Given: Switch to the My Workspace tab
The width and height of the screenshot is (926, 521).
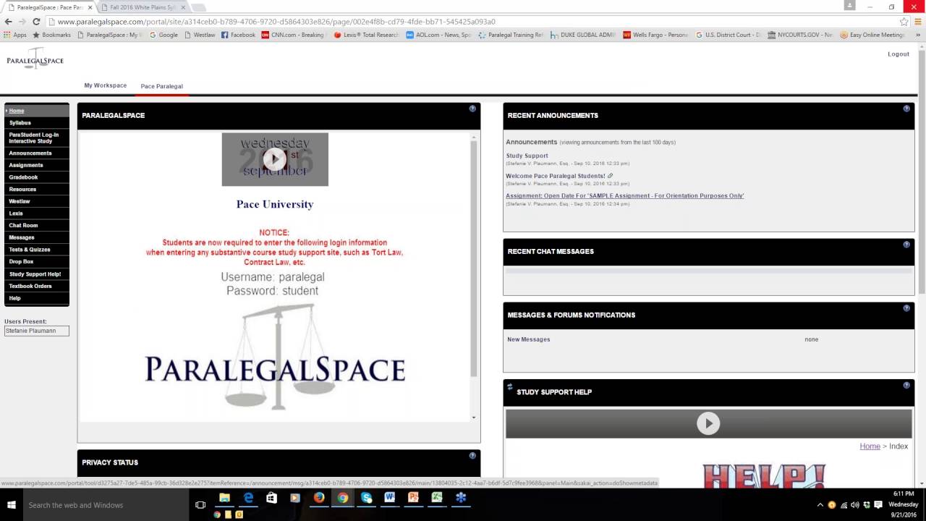Looking at the screenshot, I should pyautogui.click(x=105, y=85).
